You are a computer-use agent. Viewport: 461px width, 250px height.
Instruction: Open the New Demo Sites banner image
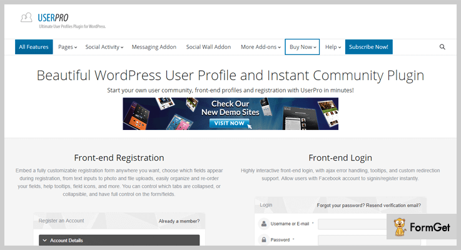tap(230, 114)
